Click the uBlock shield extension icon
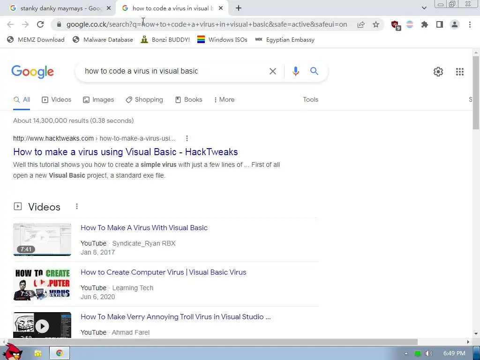Viewport: 480px width, 360px height. point(396,25)
